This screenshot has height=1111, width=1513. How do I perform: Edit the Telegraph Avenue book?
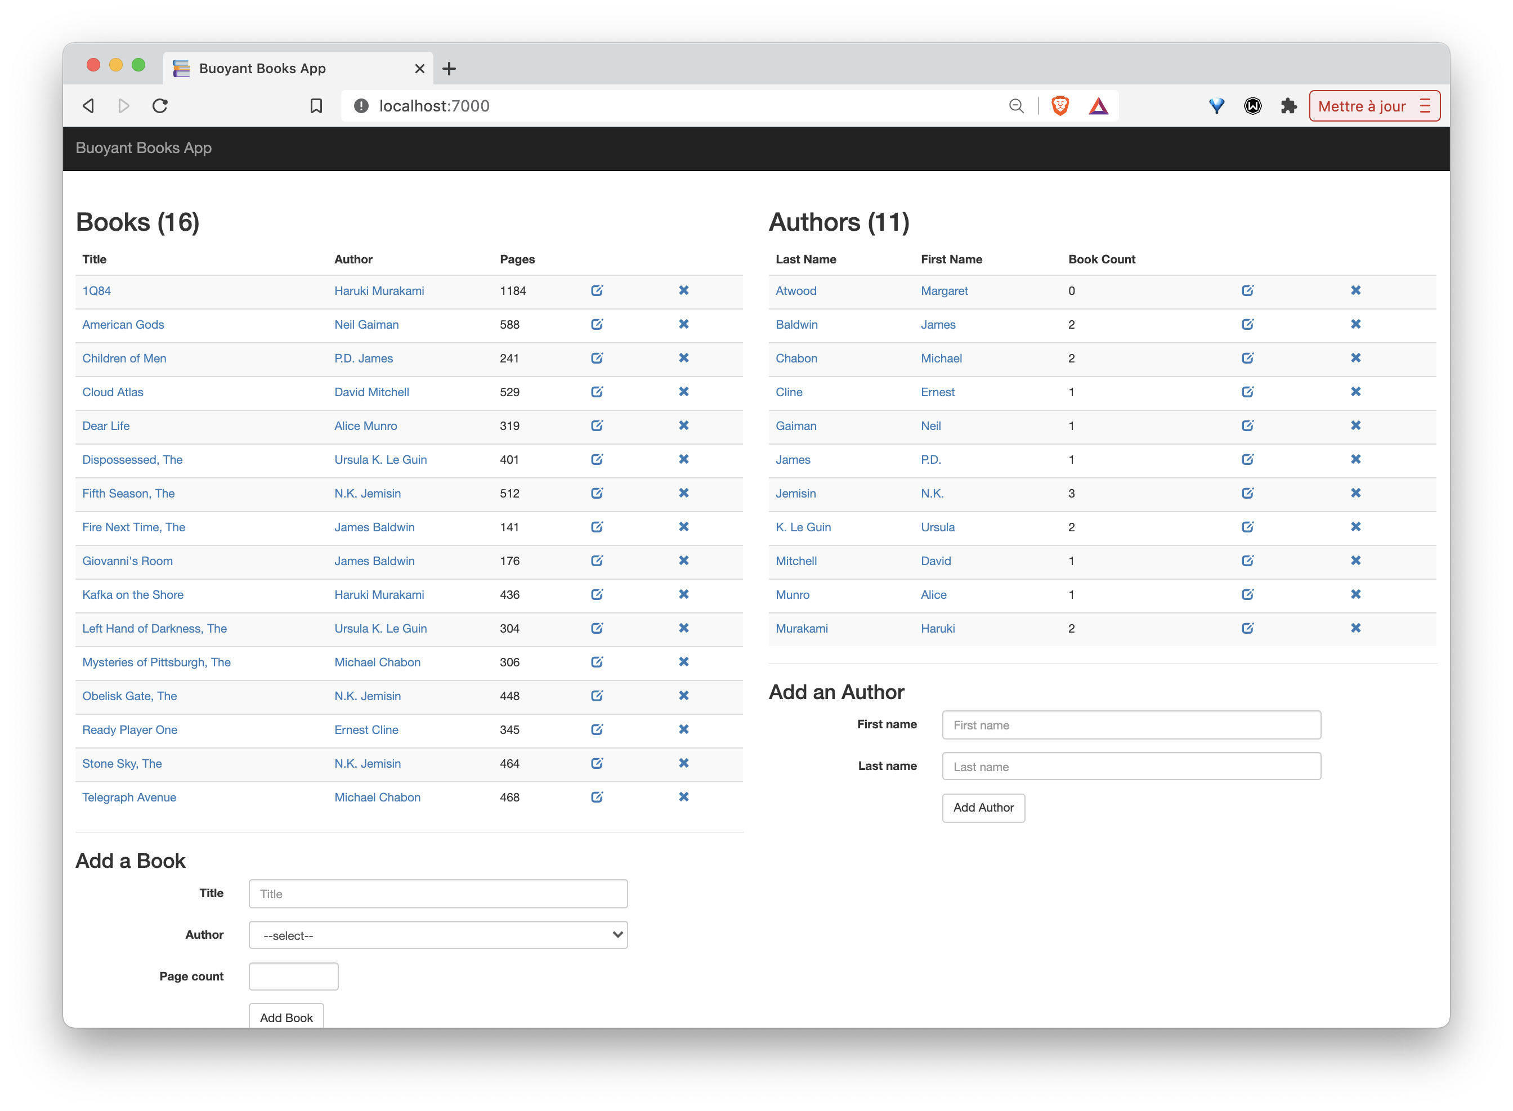[x=597, y=797]
